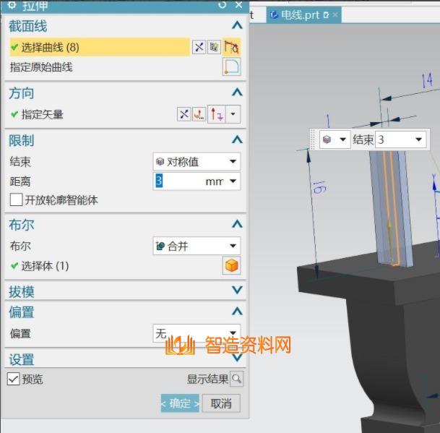Click the orange 选择体 body icon
The image size is (440, 433).
coord(231,265)
